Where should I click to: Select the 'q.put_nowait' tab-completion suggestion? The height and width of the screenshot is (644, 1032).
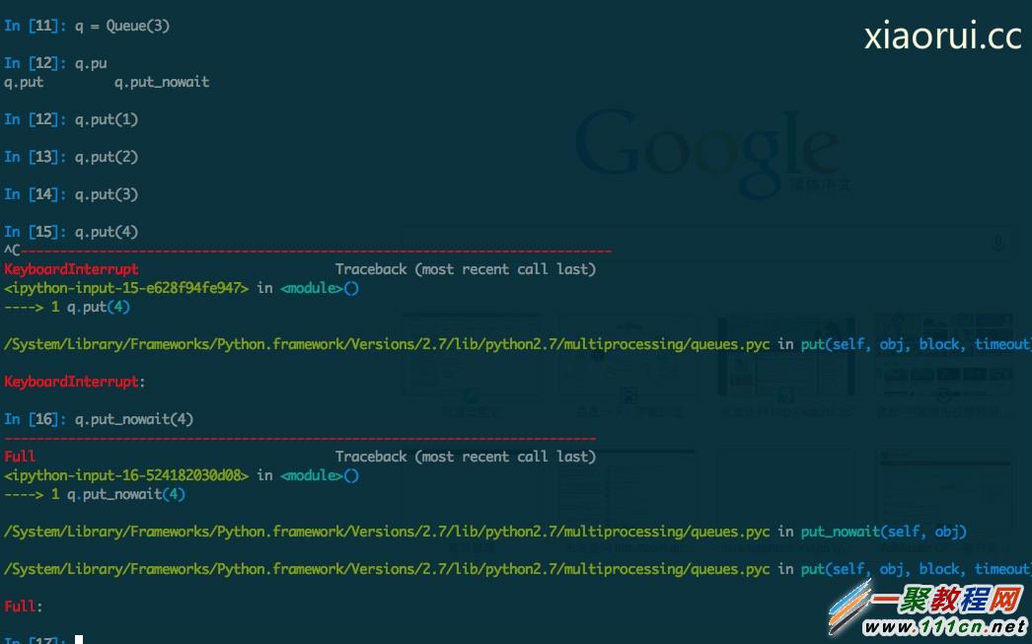(162, 82)
